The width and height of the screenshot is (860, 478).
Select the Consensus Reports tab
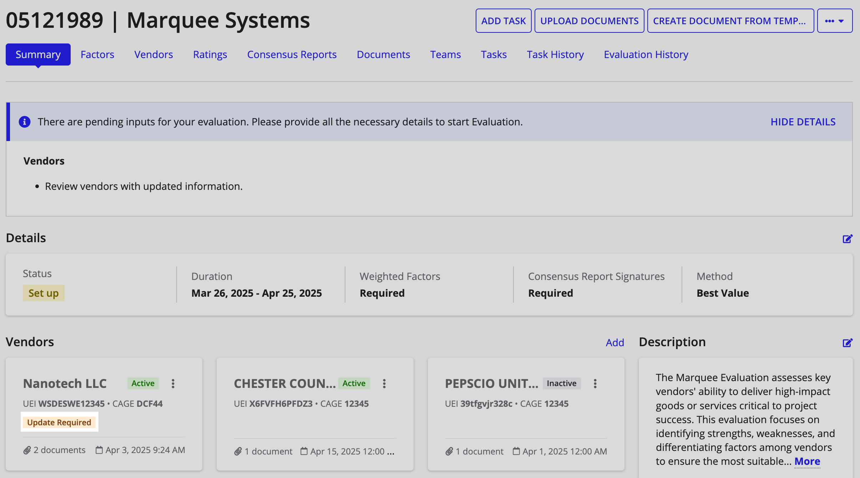292,54
